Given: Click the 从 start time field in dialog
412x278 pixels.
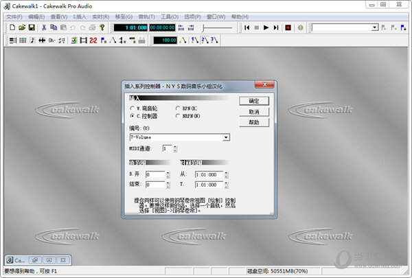Looking at the screenshot, I should (209, 175).
